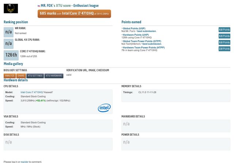The width and height of the screenshot is (234, 163).
Task: Click the '126th using Core i7 4710HQ' text
Action: [136, 37]
